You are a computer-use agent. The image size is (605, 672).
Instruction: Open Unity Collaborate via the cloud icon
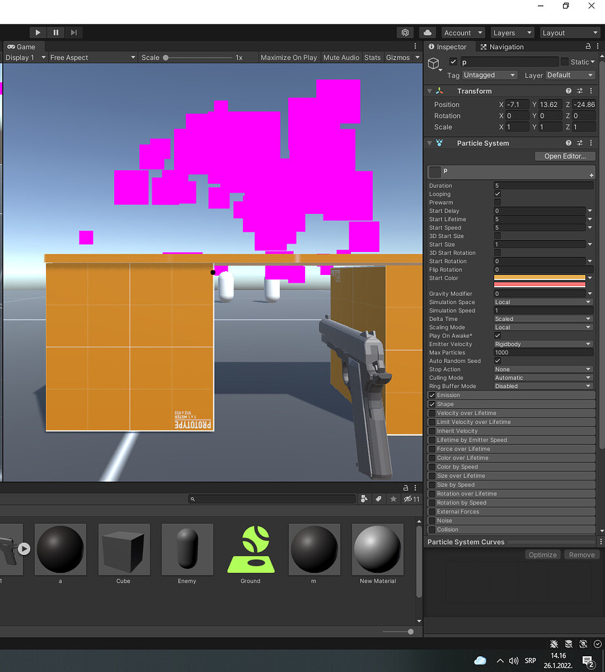click(x=427, y=32)
